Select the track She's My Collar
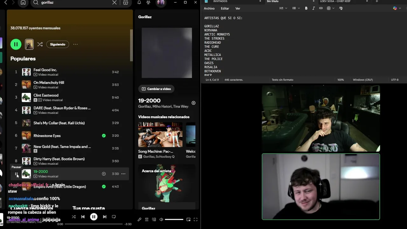 (69, 123)
